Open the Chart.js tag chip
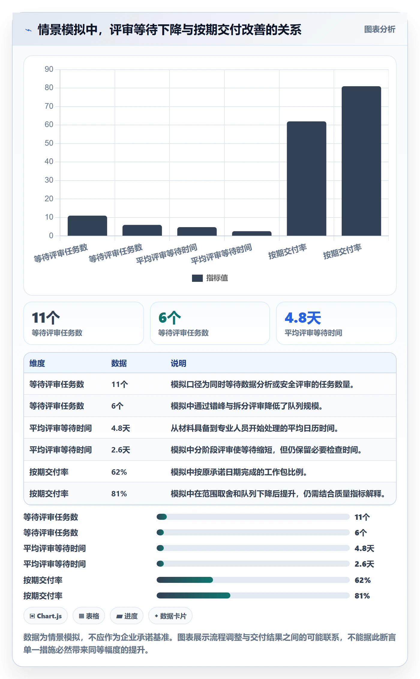This screenshot has width=420, height=679. [46, 616]
